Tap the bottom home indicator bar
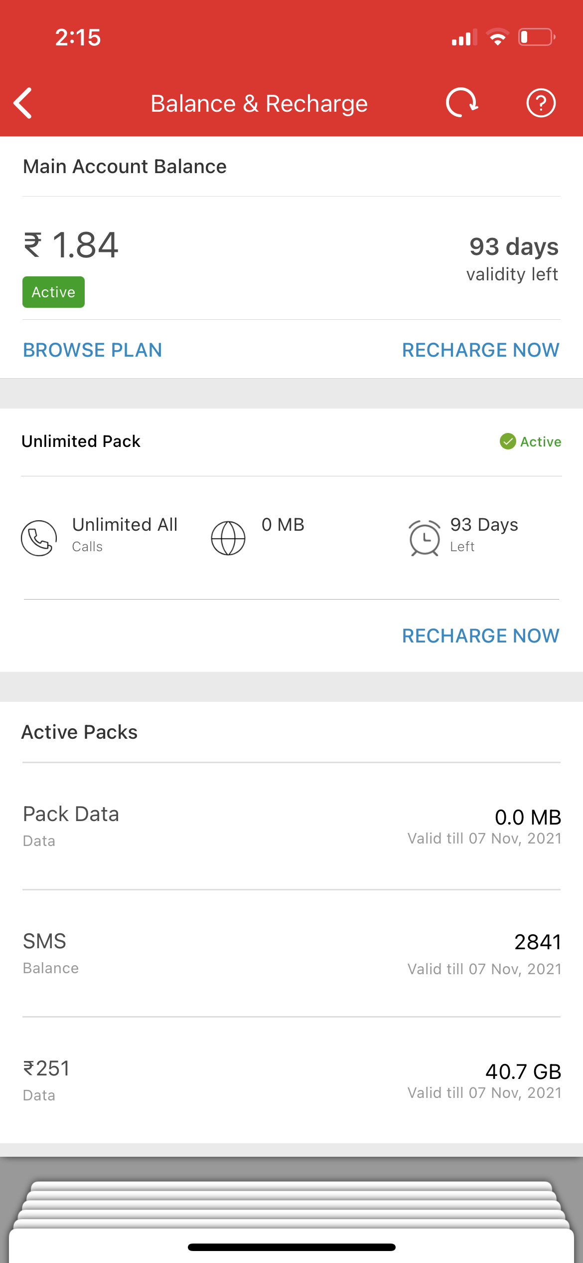The image size is (583, 1263). click(291, 1247)
